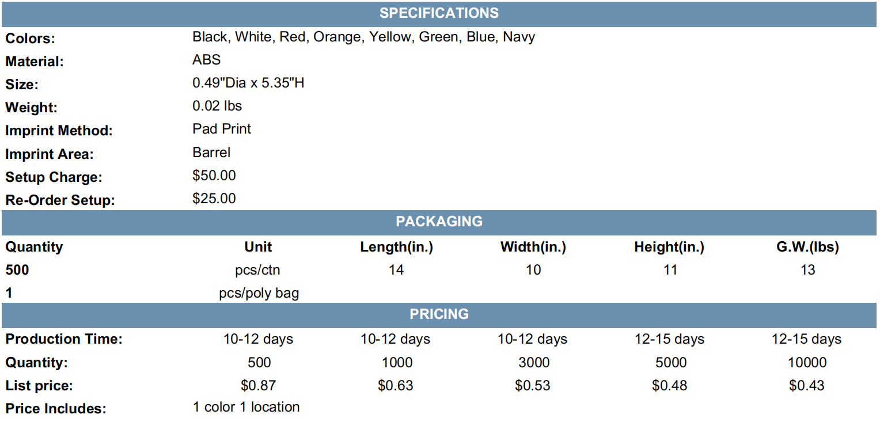The height and width of the screenshot is (426, 880).
Task: Click the $25.00 re-order setup value
Action: point(214,199)
